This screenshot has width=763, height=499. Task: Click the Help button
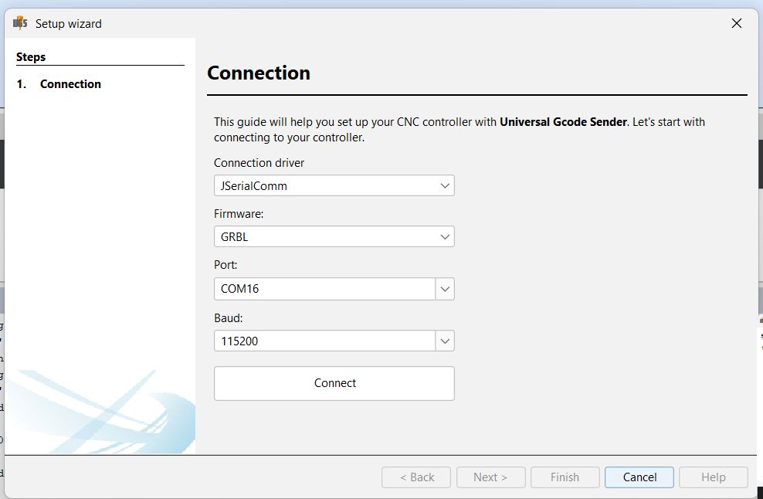coord(714,477)
